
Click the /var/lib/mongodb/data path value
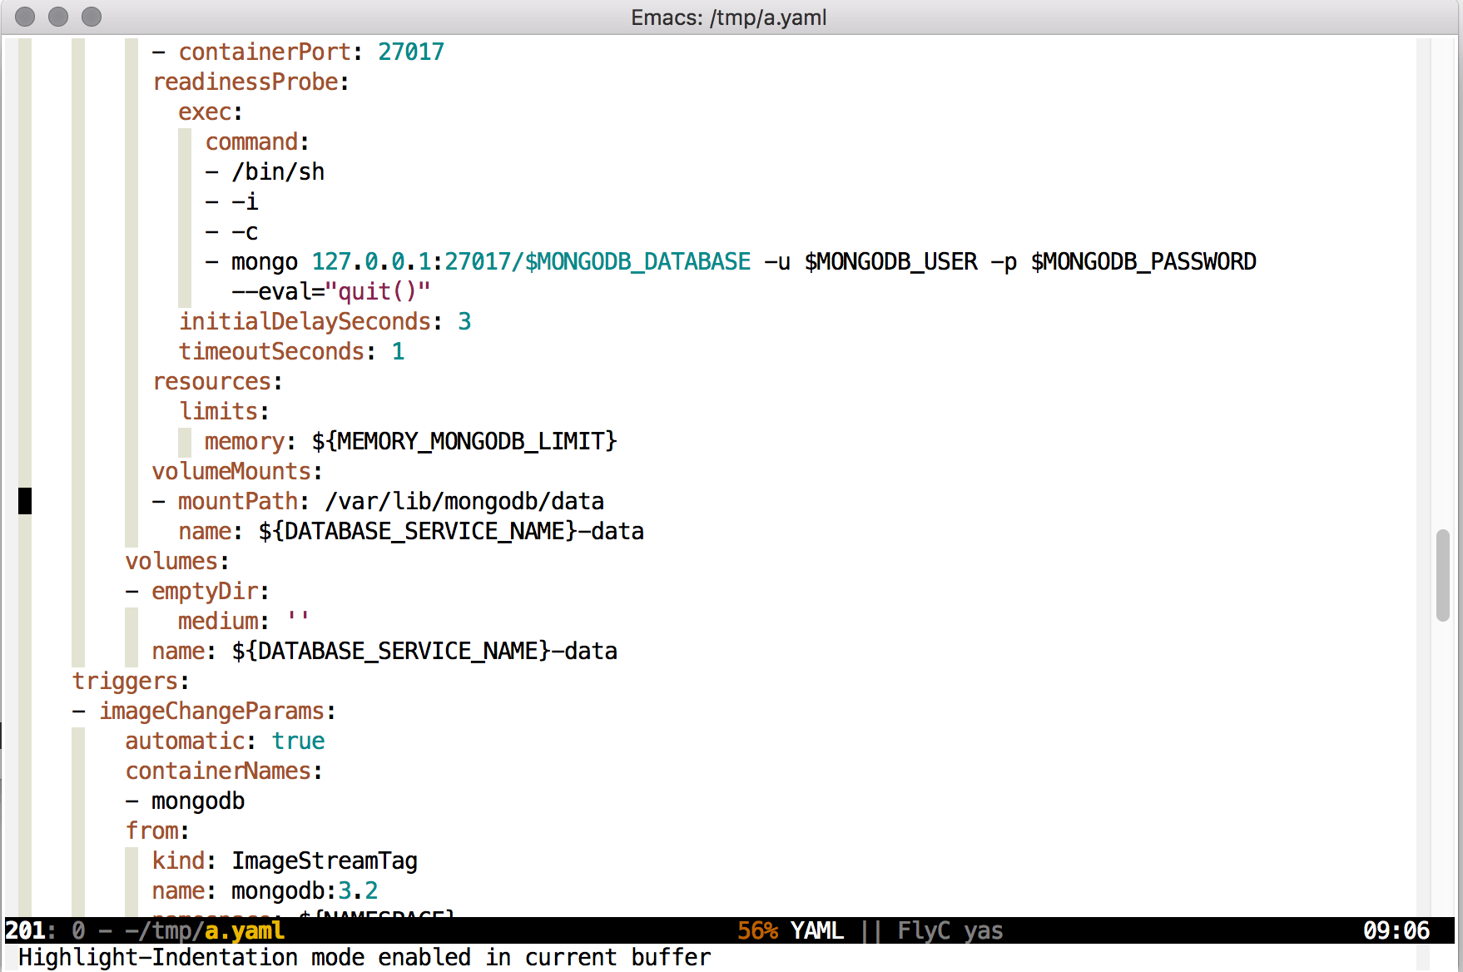pyautogui.click(x=464, y=501)
